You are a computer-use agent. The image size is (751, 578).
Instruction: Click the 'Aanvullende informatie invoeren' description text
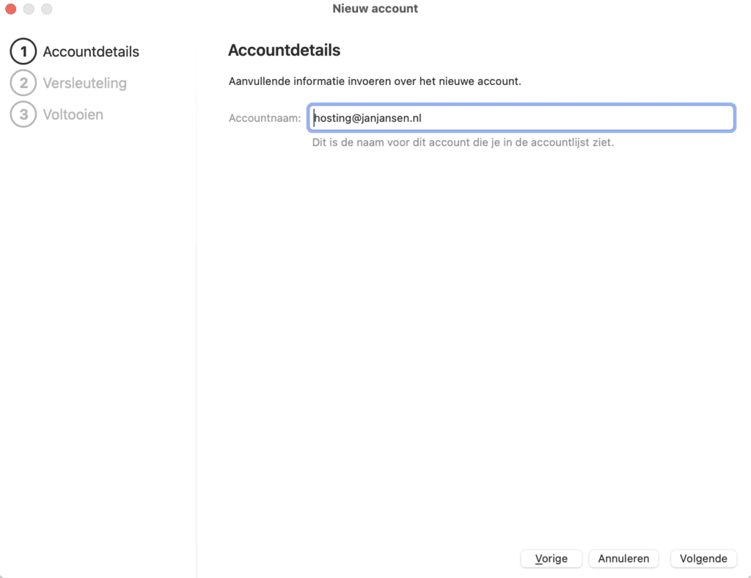click(x=374, y=81)
